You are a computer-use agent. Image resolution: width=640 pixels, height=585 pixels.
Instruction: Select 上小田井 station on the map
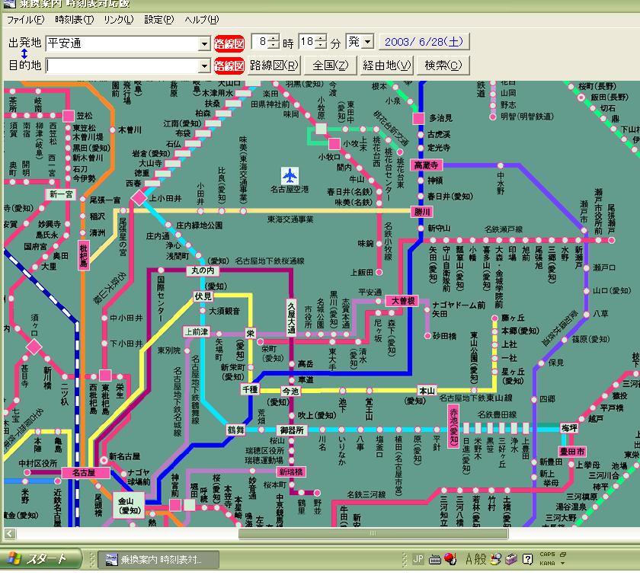click(139, 198)
